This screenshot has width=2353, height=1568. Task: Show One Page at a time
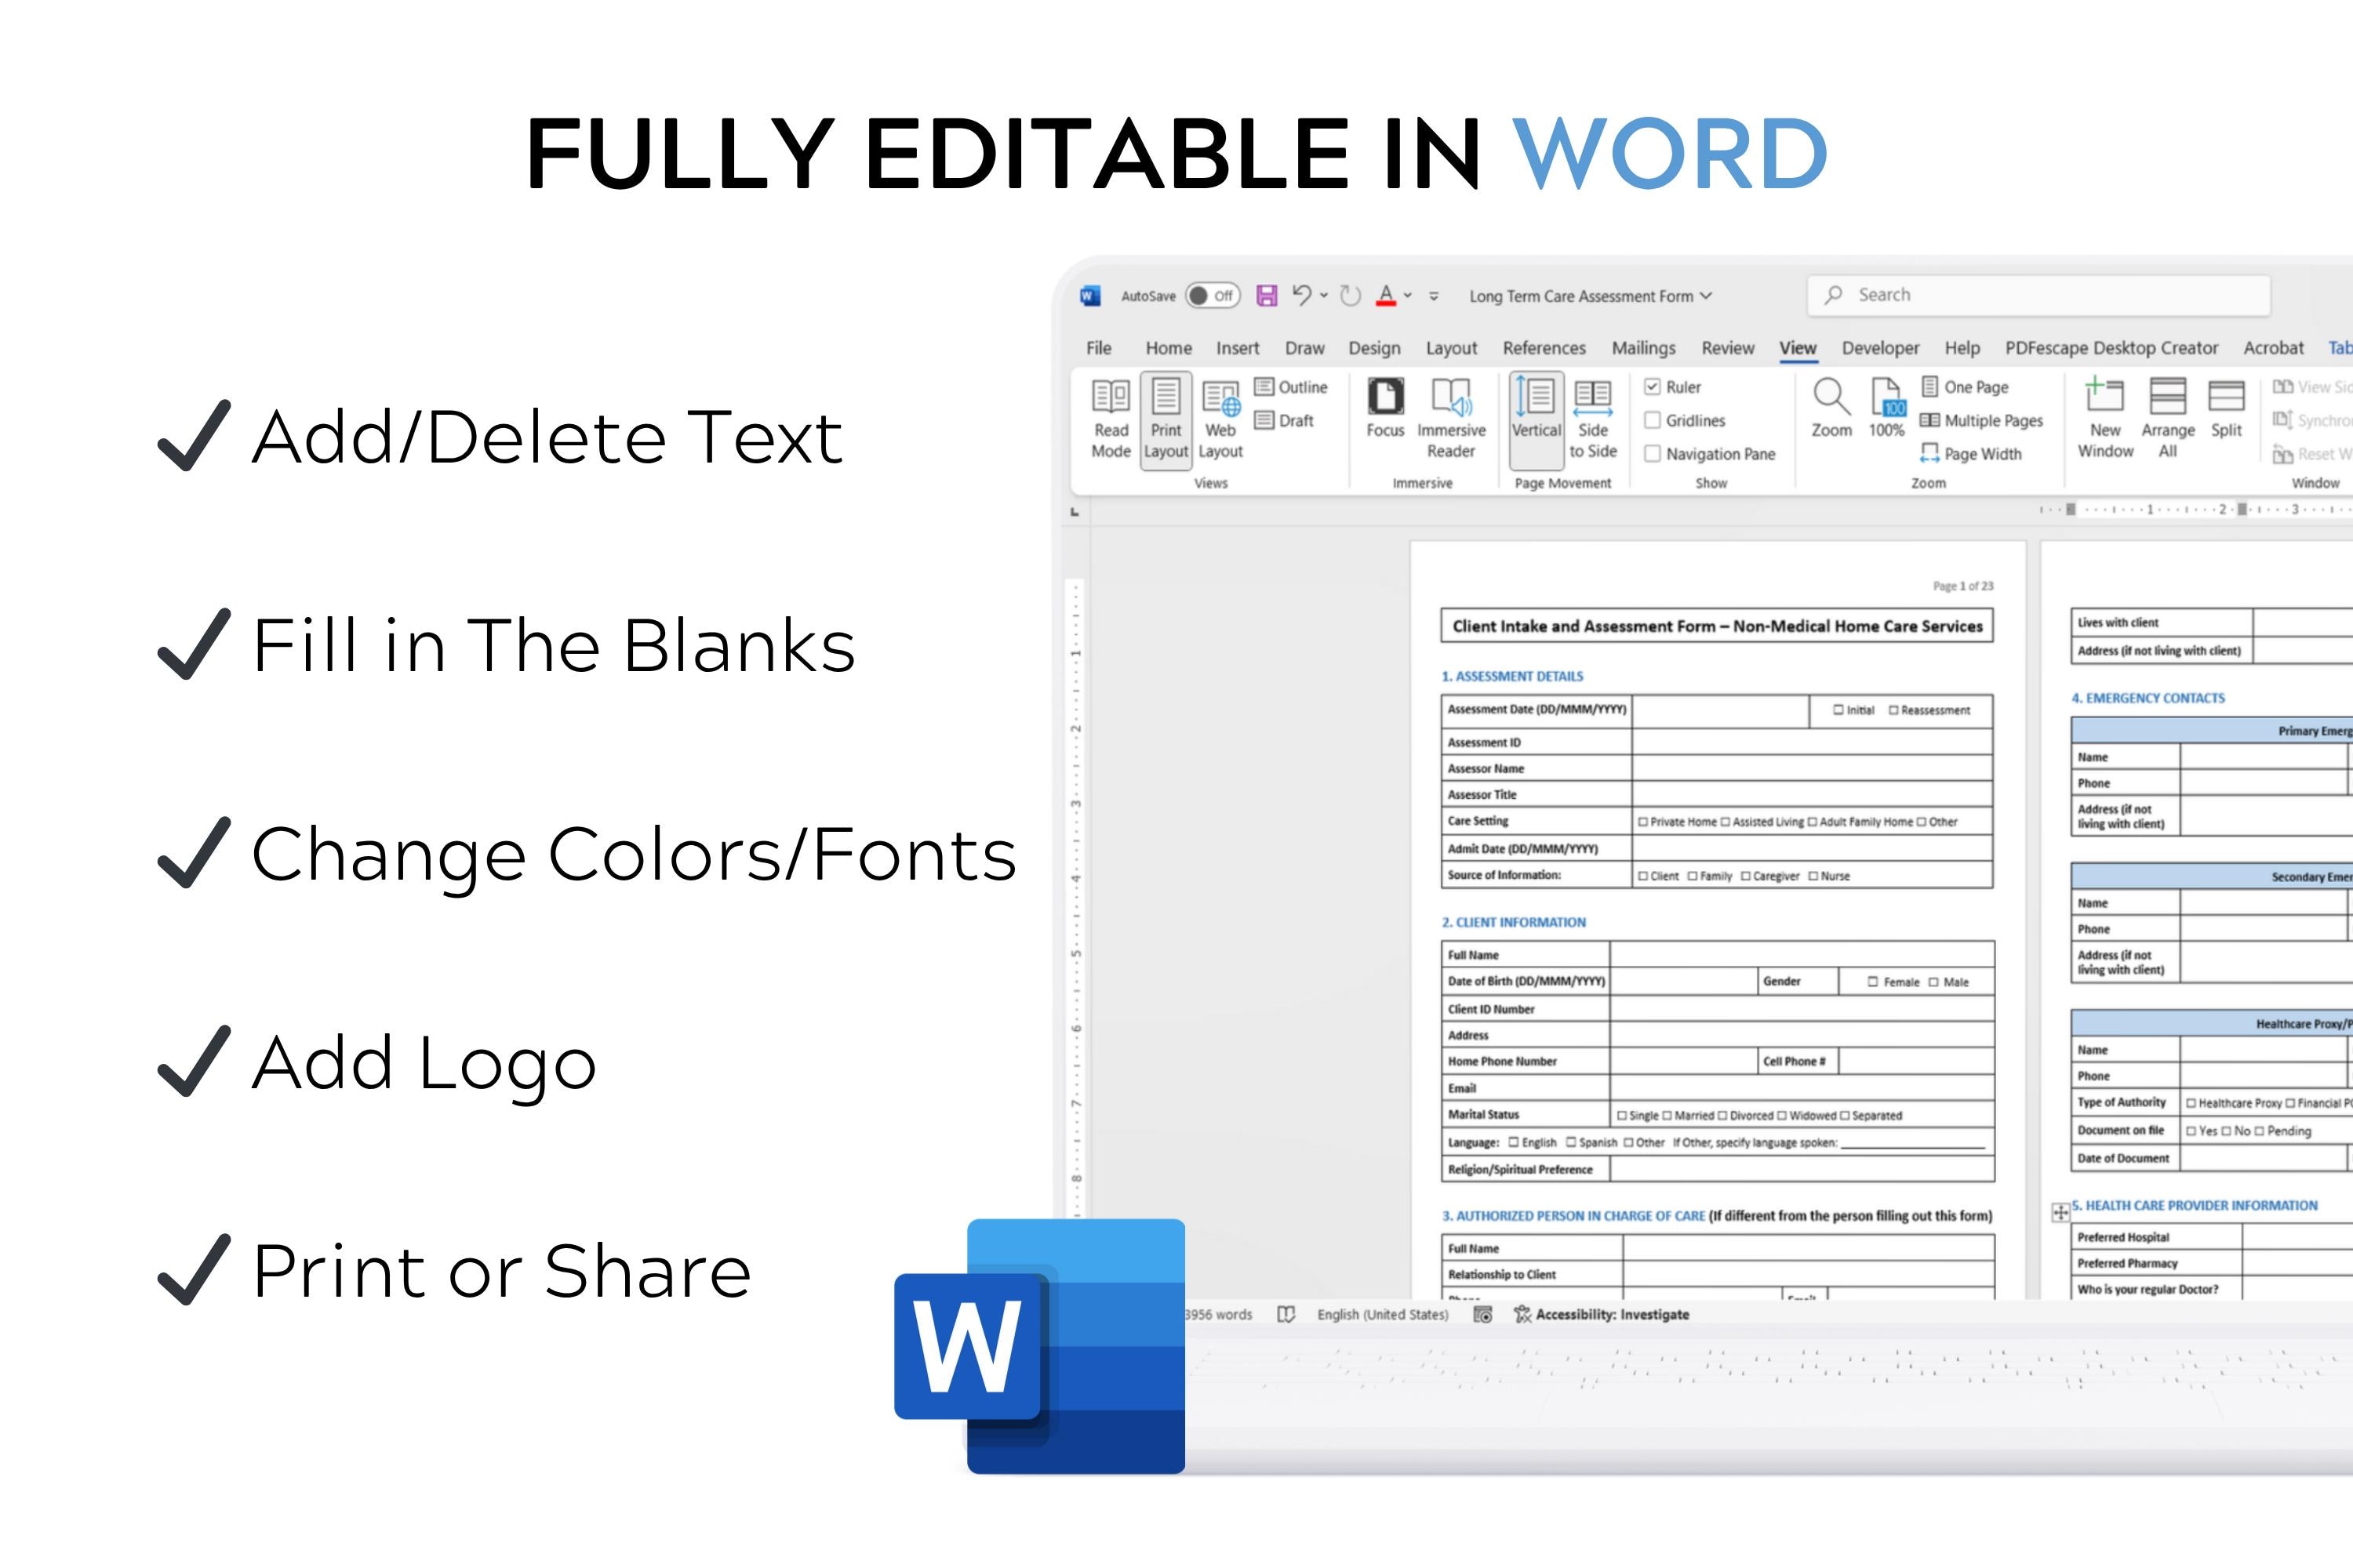coord(1965,387)
